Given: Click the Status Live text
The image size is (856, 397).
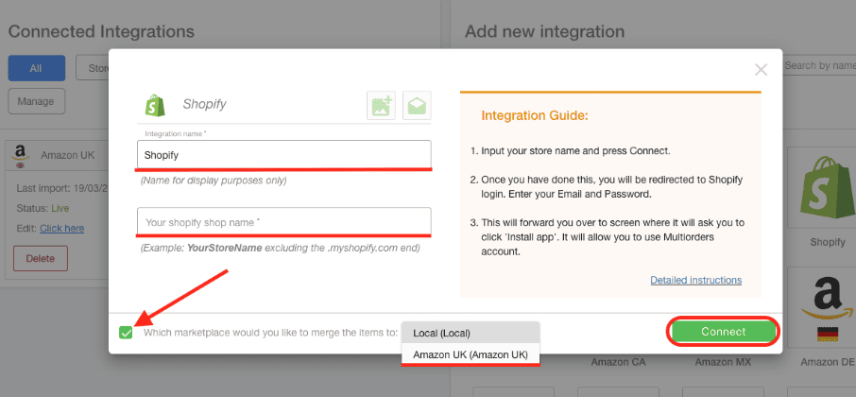Looking at the screenshot, I should point(43,208).
